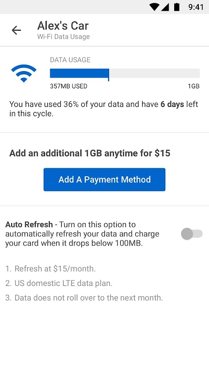Select the Alex's Car title

point(63,26)
